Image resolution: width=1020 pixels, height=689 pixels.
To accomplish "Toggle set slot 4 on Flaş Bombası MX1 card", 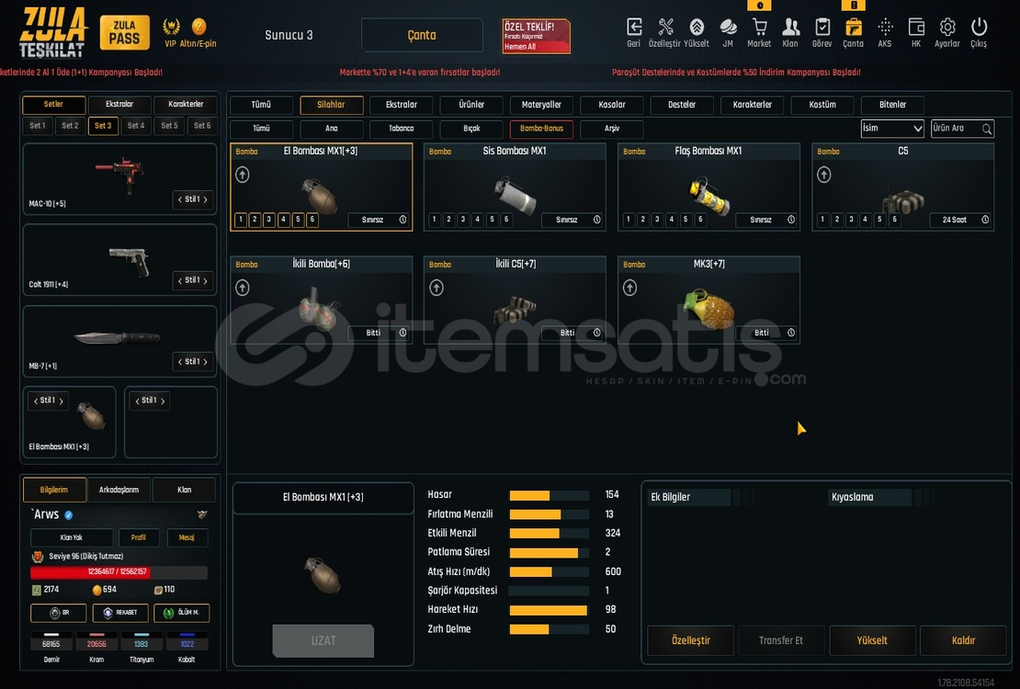I will [672, 220].
